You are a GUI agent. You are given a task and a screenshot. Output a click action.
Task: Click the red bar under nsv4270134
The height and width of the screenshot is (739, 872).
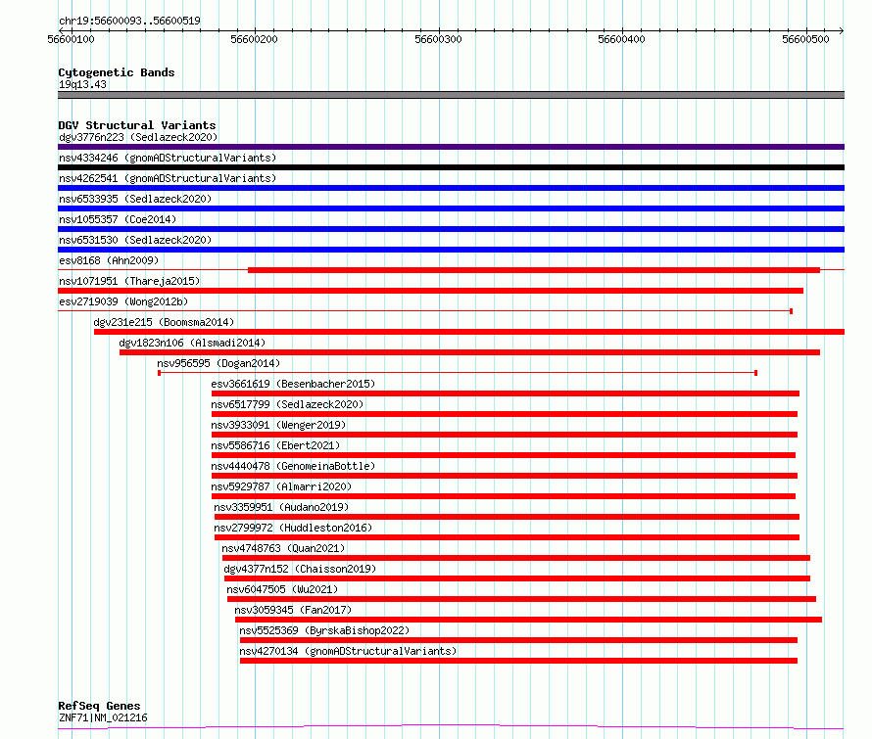[x=519, y=662]
